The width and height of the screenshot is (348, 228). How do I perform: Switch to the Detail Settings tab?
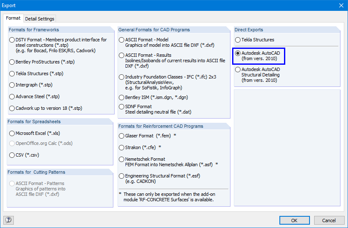click(40, 19)
